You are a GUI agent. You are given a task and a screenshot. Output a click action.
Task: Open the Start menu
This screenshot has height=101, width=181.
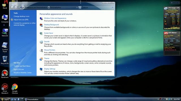coord(5,99)
